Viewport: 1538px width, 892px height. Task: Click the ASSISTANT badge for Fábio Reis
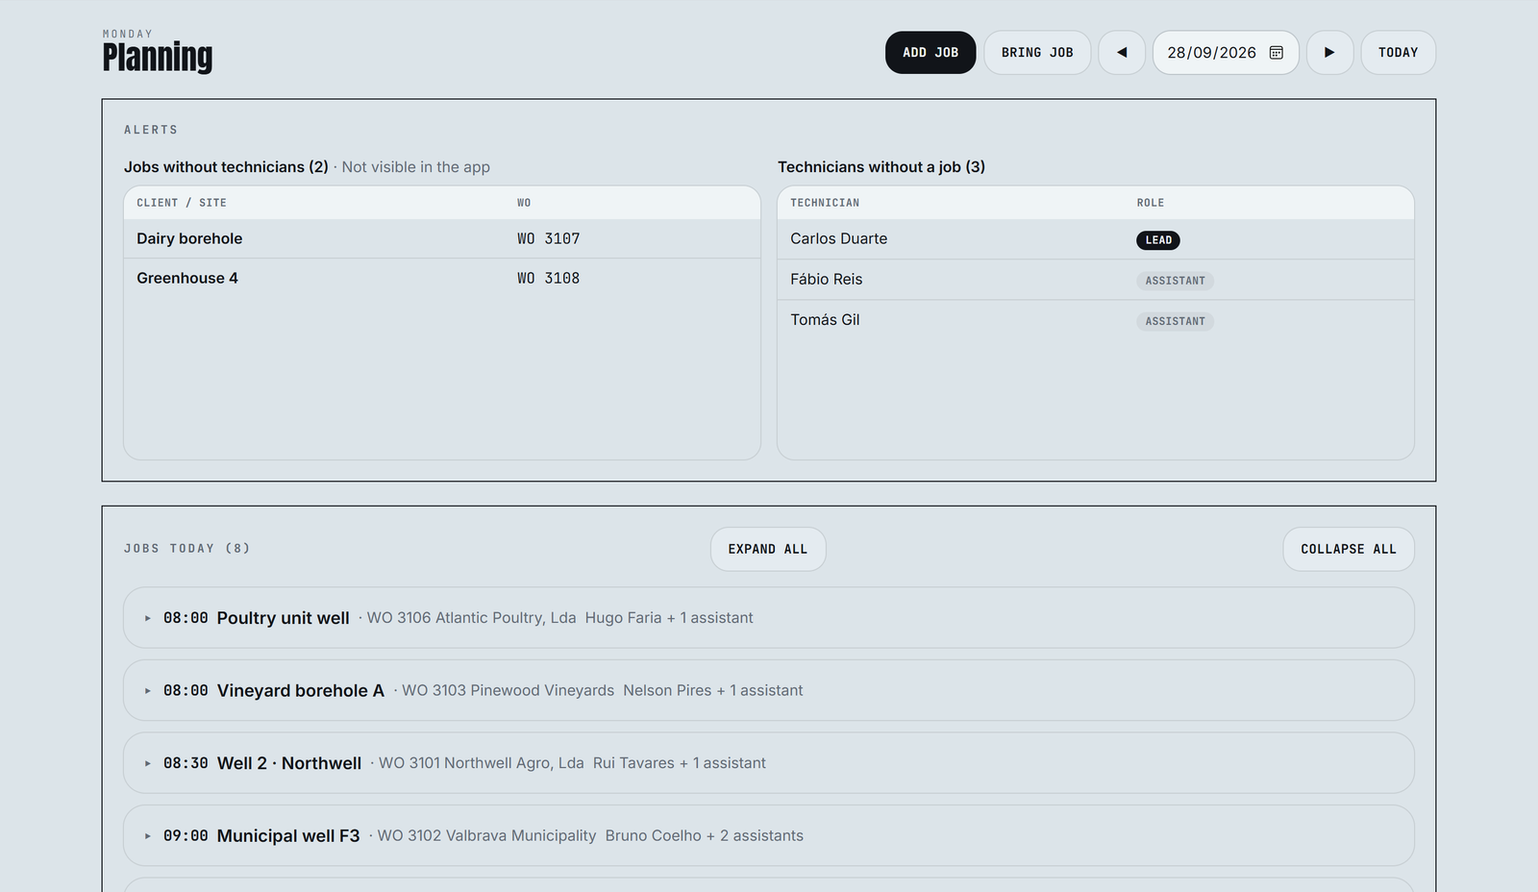point(1175,281)
